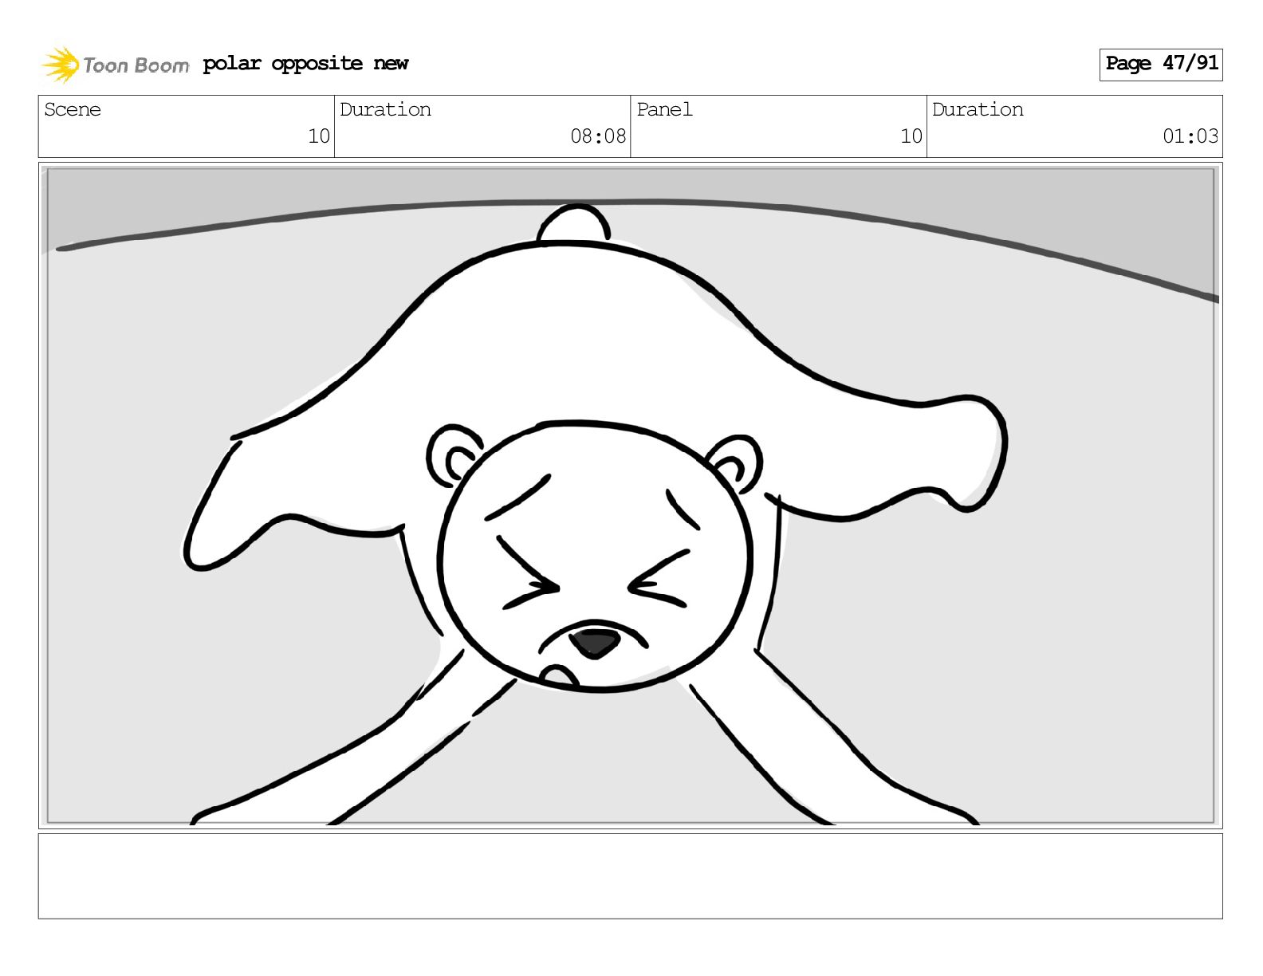
Task: Click the empty caption box below the panel
Action: 631,876
